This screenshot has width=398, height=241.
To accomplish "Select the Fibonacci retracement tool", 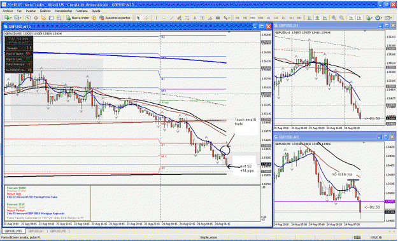I will click(x=187, y=18).
